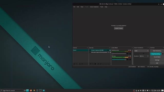This screenshot has height=92, width=164.
Task: Open source properties gear icon
Action: point(95,64)
